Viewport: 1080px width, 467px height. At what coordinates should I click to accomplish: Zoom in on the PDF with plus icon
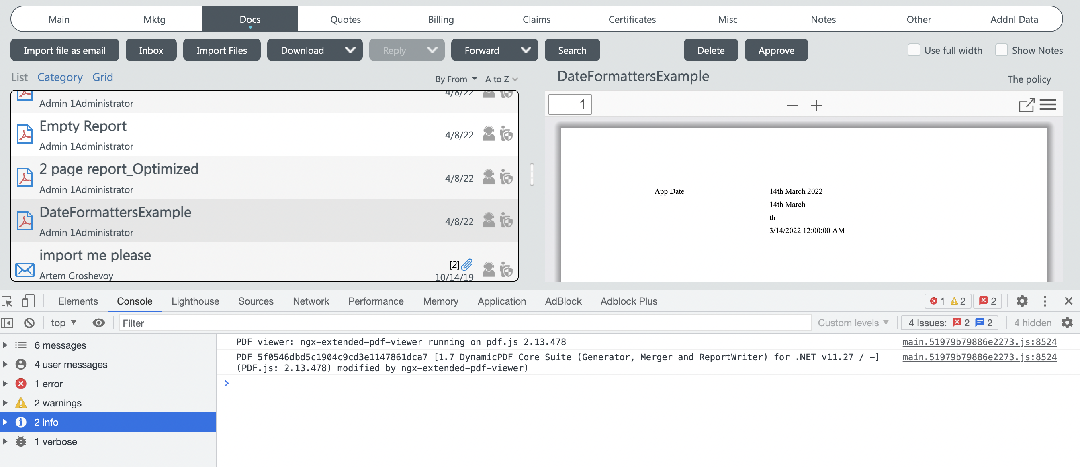816,106
